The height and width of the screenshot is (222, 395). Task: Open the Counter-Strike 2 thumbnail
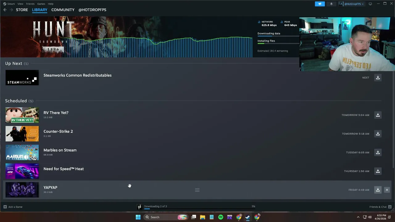22,134
